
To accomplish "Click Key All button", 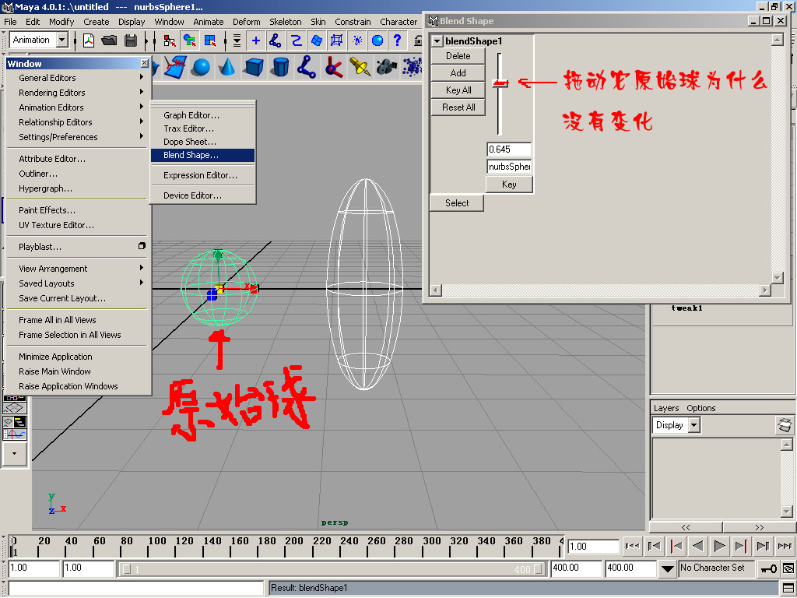I will pyautogui.click(x=458, y=90).
